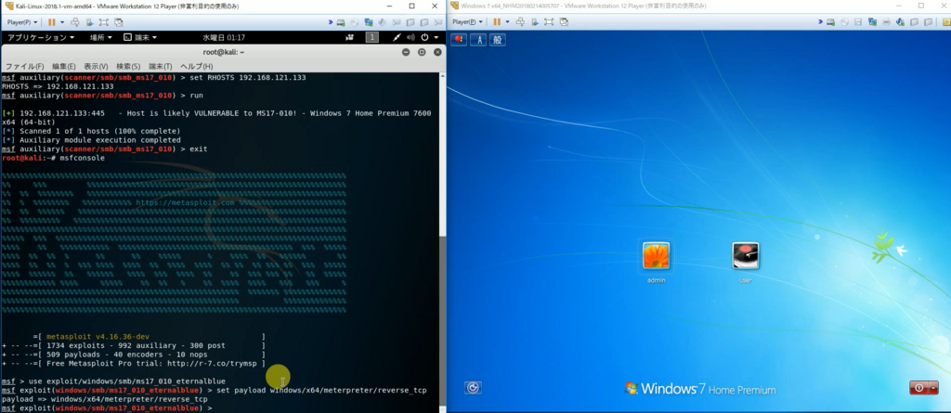Open the ヘルプ(H) terminal menu

click(197, 66)
